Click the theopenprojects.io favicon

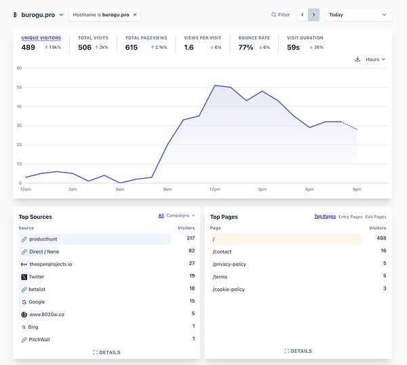[24, 264]
